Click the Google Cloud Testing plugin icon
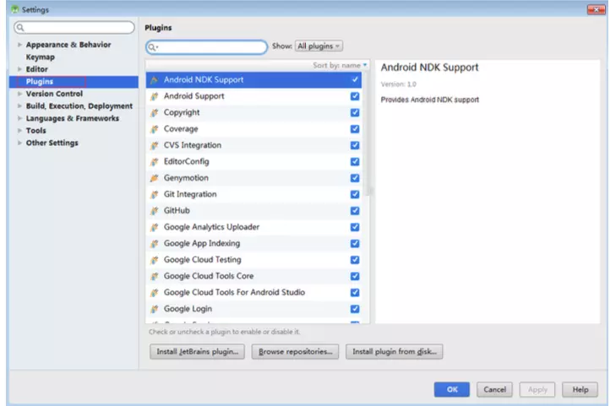This screenshot has height=406, width=610. pos(154,259)
